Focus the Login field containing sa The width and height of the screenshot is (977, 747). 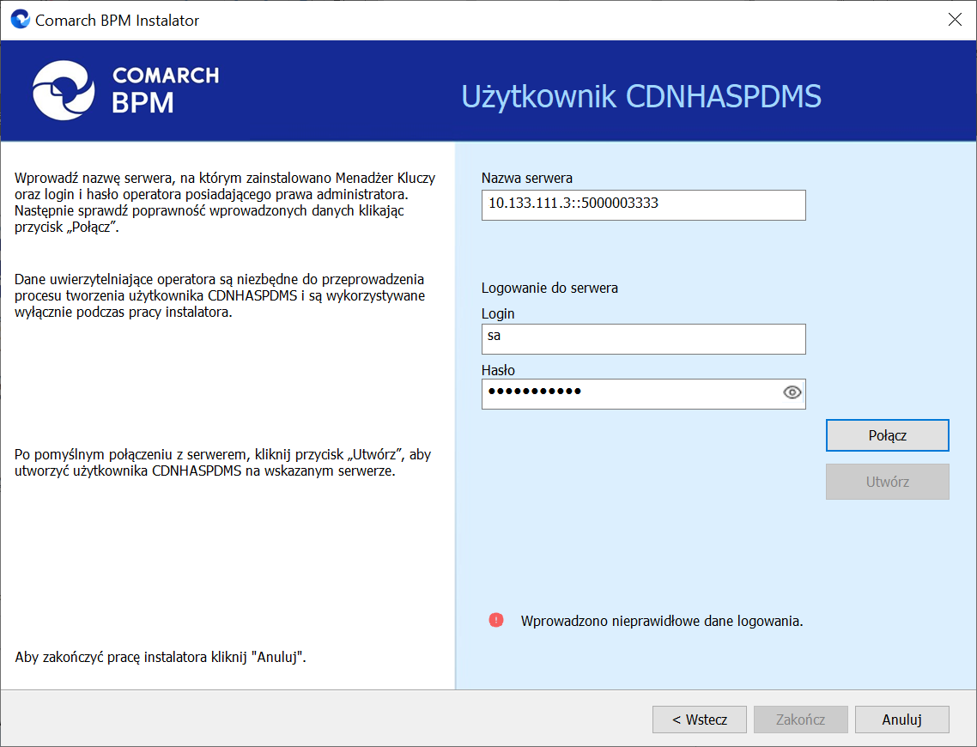point(644,339)
